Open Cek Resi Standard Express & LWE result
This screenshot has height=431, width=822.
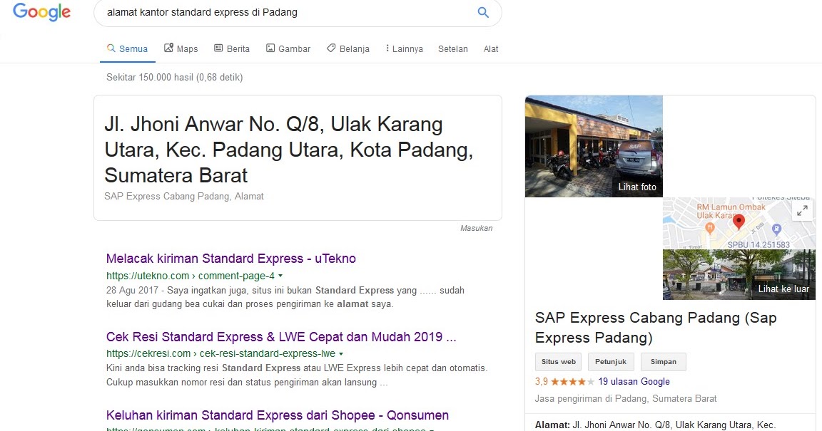281,337
